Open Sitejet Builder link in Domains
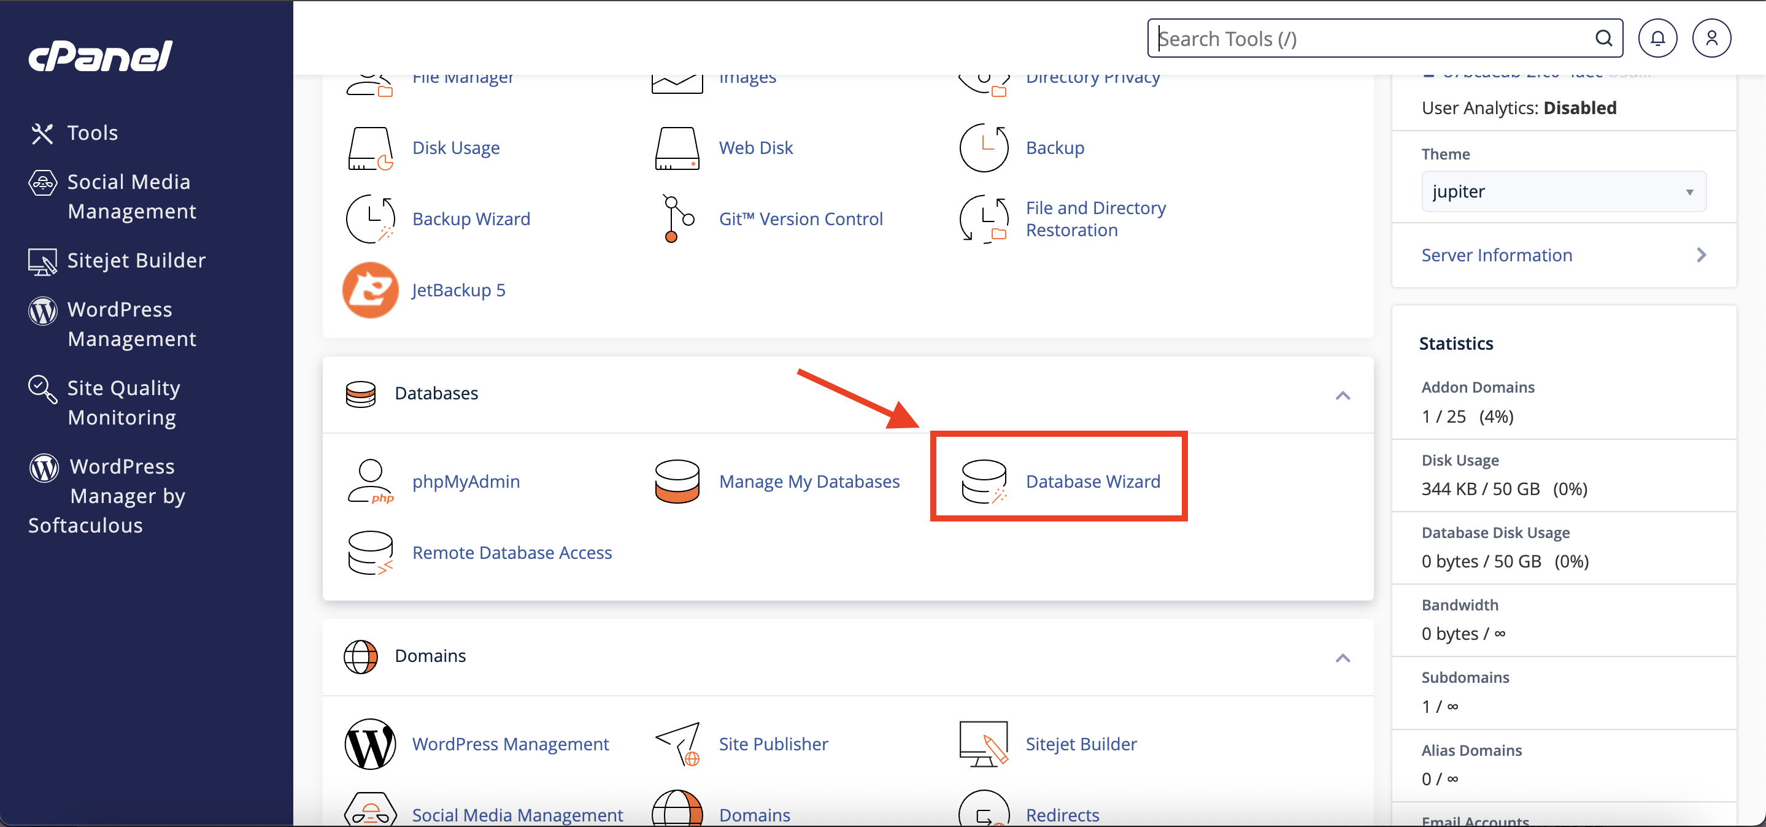This screenshot has width=1766, height=827. pos(1081,744)
